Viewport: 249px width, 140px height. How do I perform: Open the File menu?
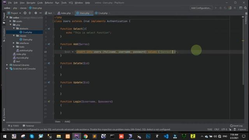click(x=10, y=3)
